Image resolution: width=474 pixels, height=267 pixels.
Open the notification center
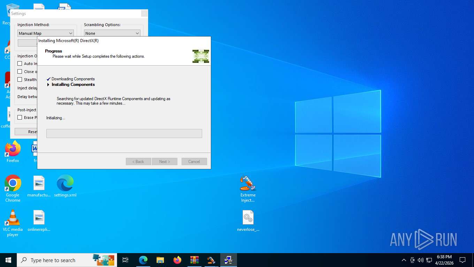click(462, 260)
